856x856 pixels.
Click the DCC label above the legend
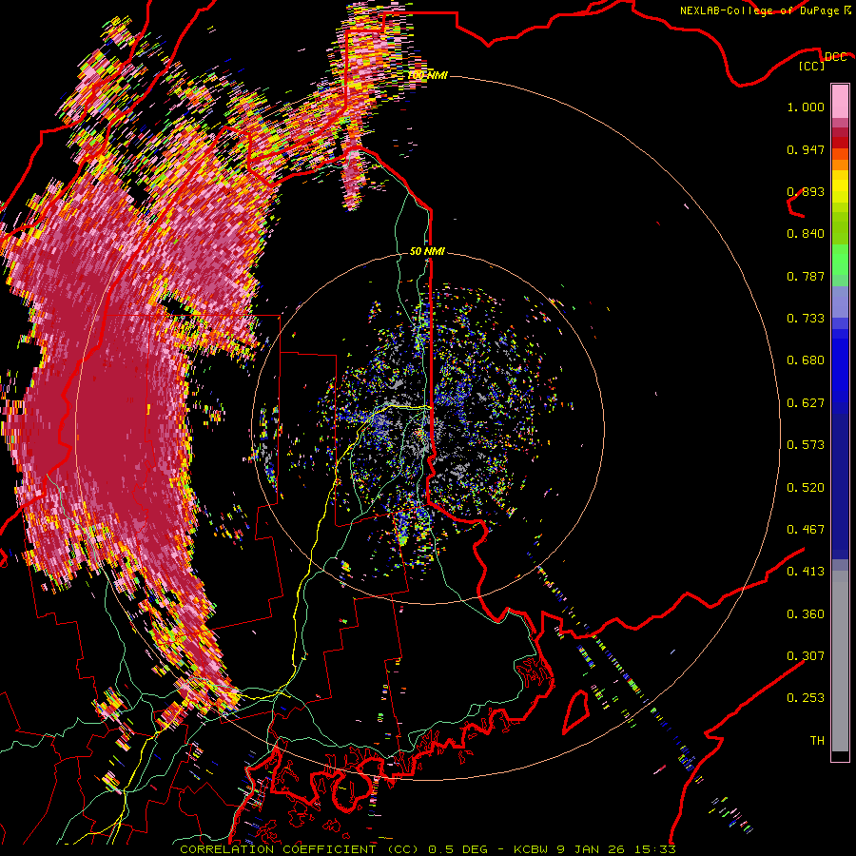835,57
